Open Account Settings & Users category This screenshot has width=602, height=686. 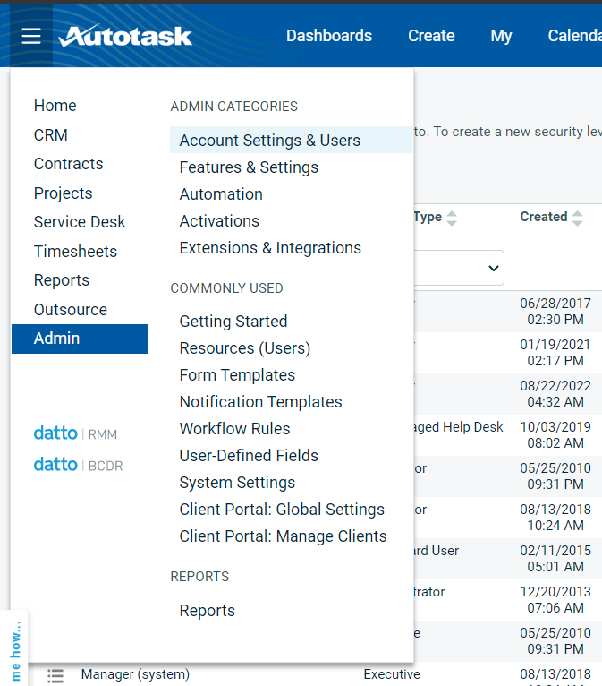click(x=291, y=140)
